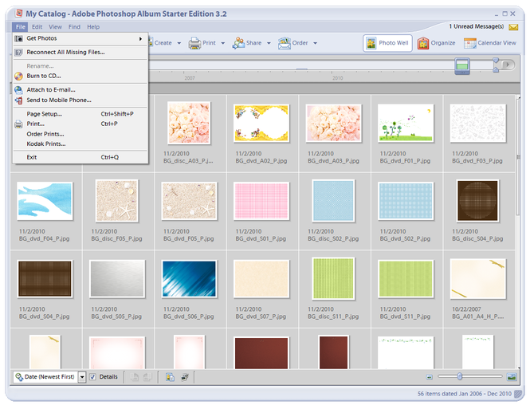
Task: Click the Photoshop Album app title icon
Action: 19,14
